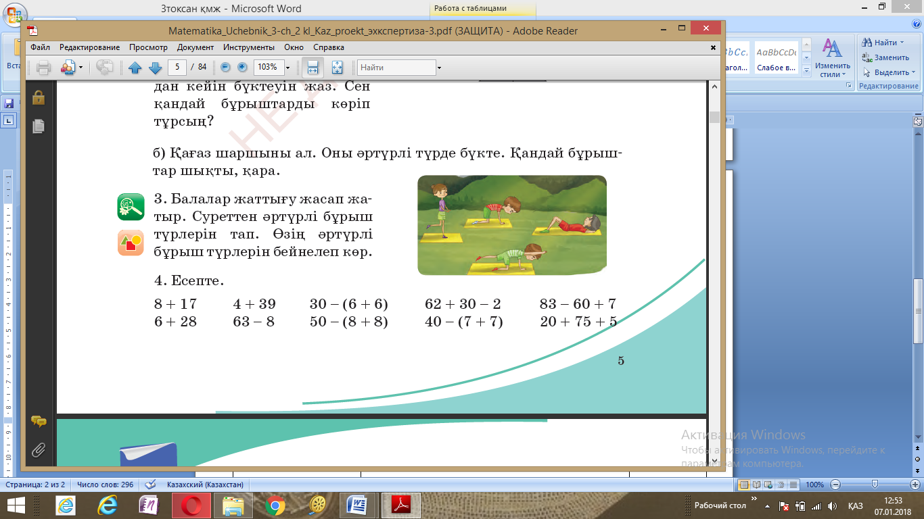Click the spelling check icon in status bar
The image size is (924, 519).
pos(151,485)
